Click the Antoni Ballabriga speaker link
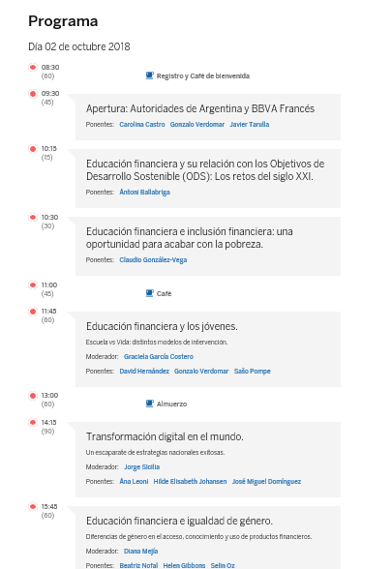The image size is (392, 569). 144,192
